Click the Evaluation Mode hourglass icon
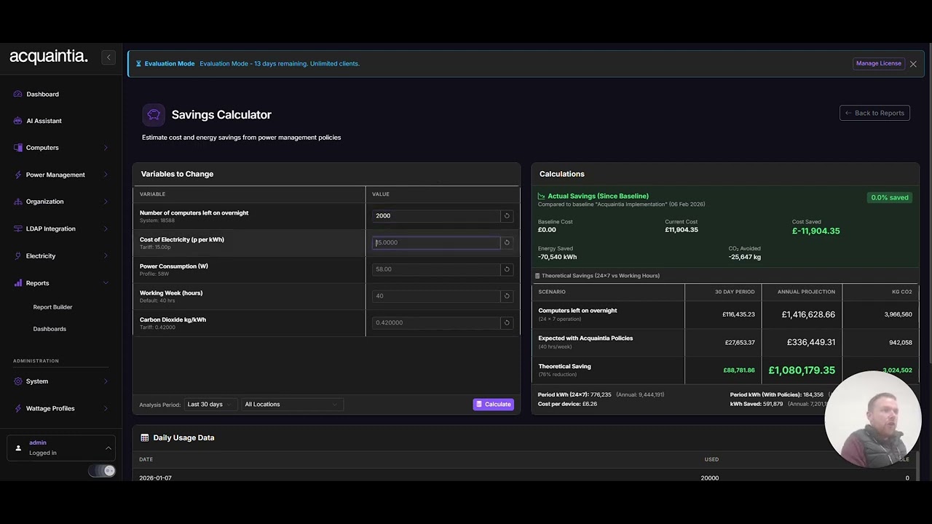The height and width of the screenshot is (524, 932). [138, 63]
